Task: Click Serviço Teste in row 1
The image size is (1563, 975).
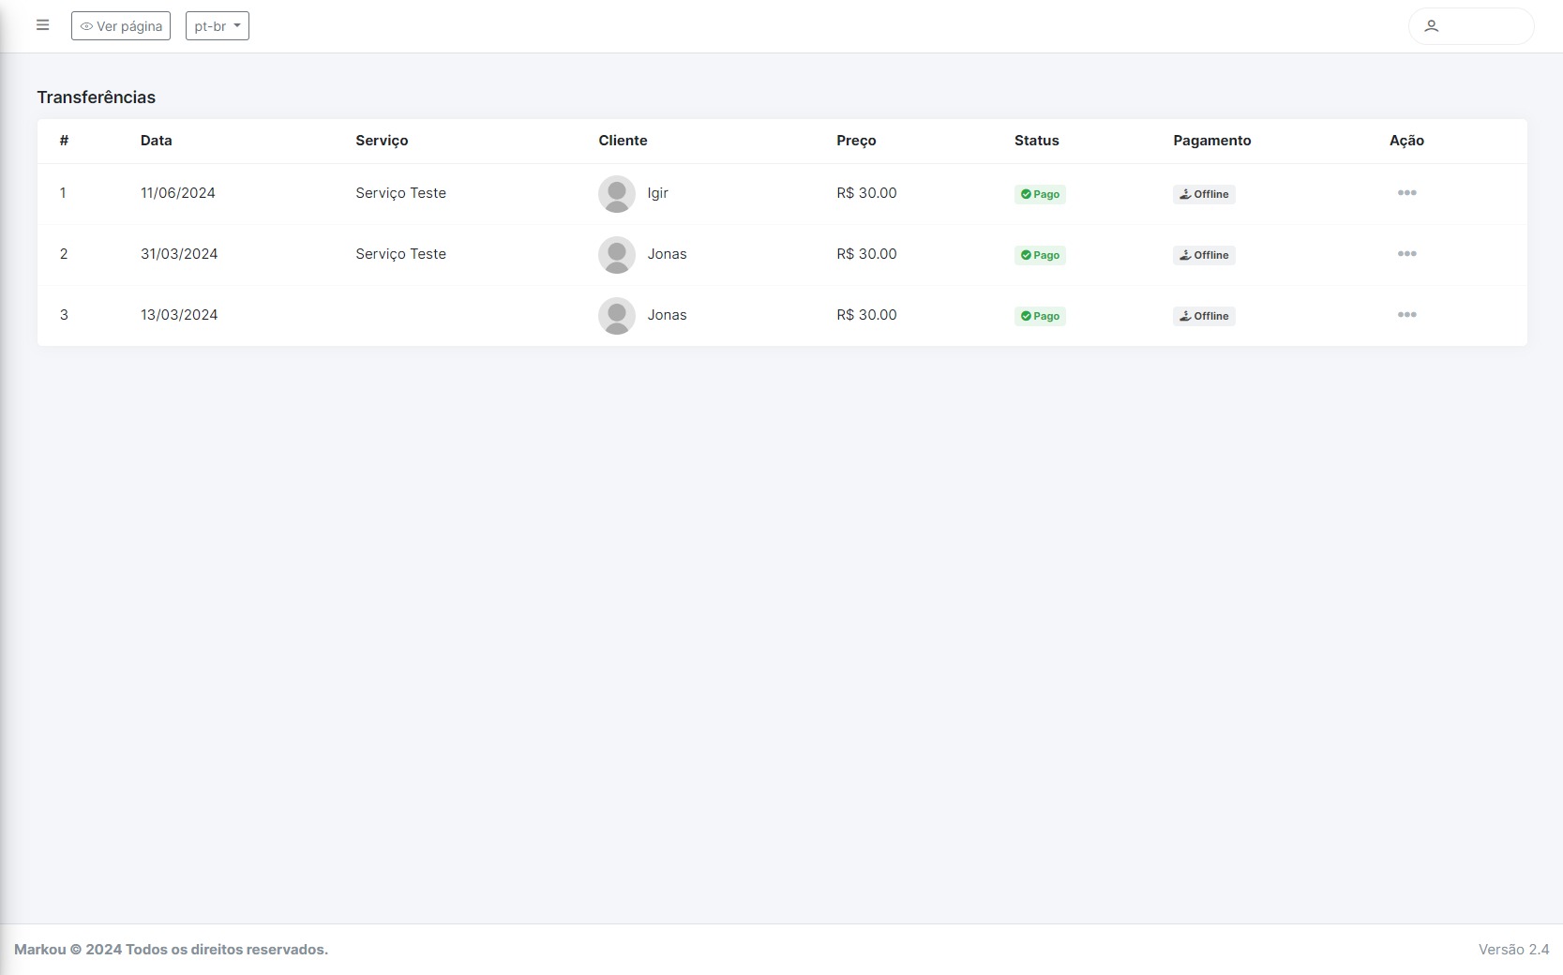Action: [x=400, y=193]
